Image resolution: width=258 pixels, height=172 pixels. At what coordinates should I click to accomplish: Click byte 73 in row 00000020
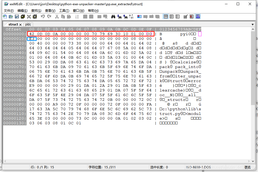pyautogui.click(x=71, y=43)
